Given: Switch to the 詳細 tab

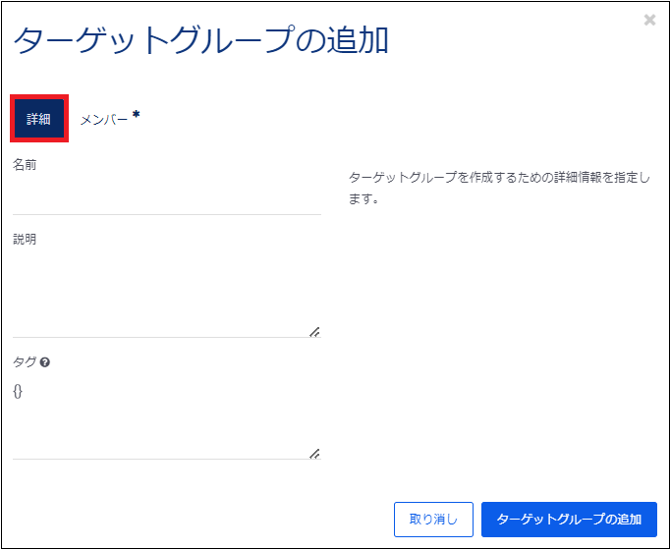Looking at the screenshot, I should [39, 119].
